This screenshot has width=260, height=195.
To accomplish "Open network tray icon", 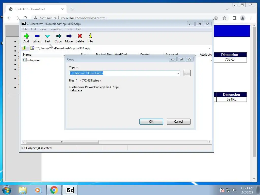I will [228, 190].
